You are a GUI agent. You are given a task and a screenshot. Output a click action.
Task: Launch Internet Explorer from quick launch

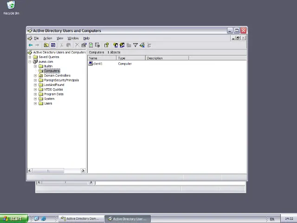[44, 219]
